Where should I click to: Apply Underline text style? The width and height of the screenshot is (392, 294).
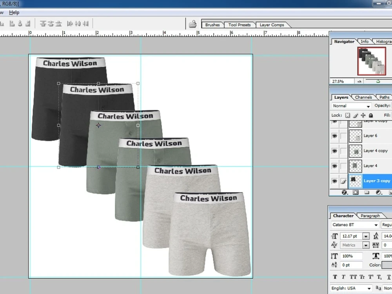(x=389, y=277)
